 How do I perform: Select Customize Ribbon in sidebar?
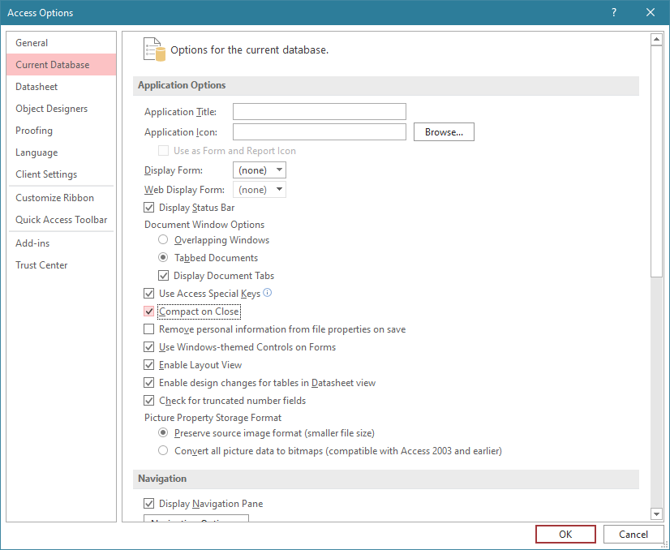tap(54, 198)
